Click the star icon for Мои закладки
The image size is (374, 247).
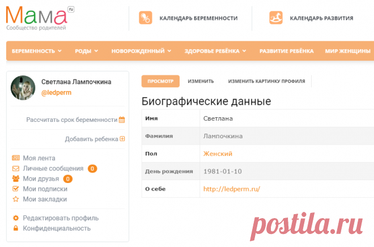pos(16,199)
